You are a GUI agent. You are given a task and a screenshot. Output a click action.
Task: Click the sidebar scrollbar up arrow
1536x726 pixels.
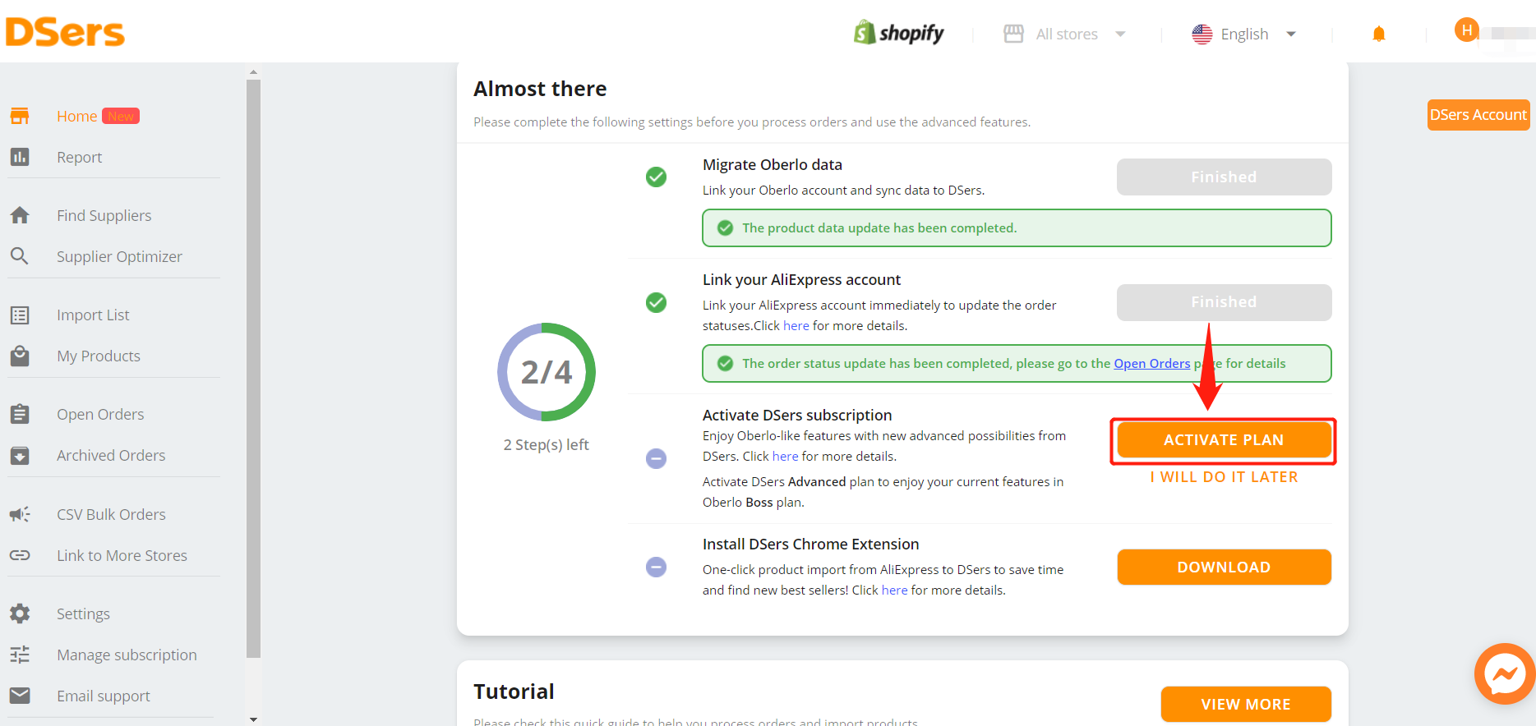click(253, 72)
